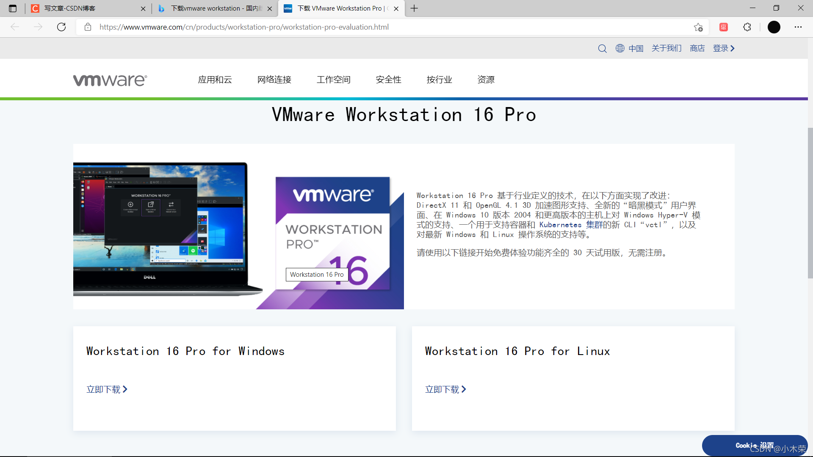Download Workstation 16 Pro for Windows
Viewport: 813px width, 457px height.
[107, 389]
